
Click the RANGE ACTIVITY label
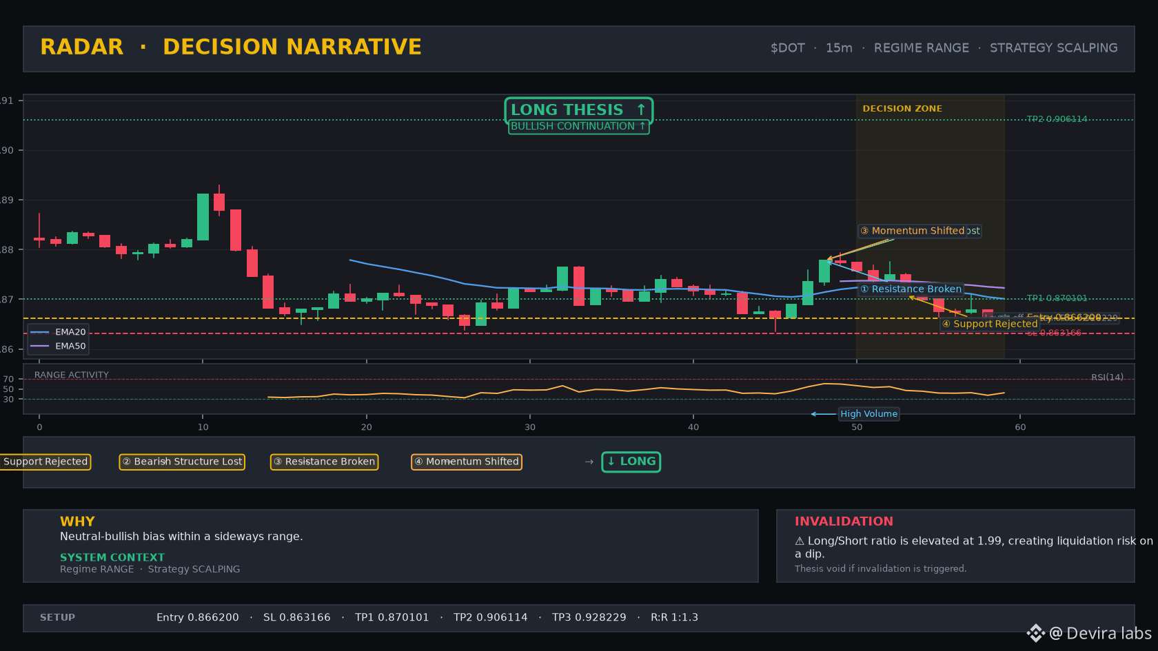(x=72, y=375)
